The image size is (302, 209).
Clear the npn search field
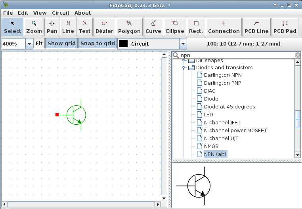coord(298,55)
